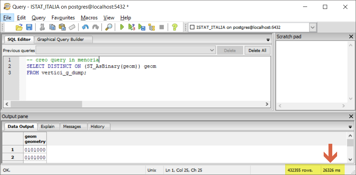Toggle the checkbox beside ISTAT_ITALIA connection
The height and width of the screenshot is (175, 356).
point(192,27)
